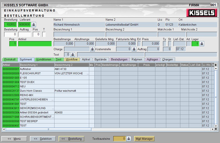Viewport: 220px width, 143px height.
Task: Click the Textbausteine number field
Action: click(x=120, y=139)
